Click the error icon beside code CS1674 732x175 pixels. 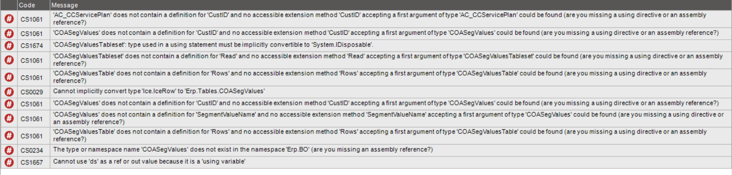[9, 45]
